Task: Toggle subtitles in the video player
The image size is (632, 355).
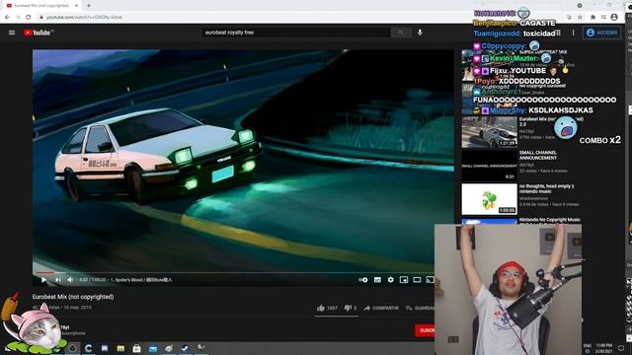Action: click(377, 280)
